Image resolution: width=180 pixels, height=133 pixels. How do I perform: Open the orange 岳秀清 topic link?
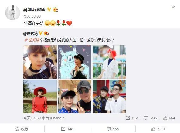(x=34, y=40)
